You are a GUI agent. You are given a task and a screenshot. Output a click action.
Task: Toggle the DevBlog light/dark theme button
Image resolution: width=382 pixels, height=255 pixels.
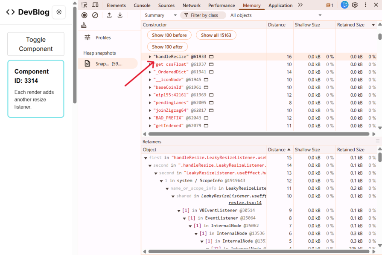point(59,12)
